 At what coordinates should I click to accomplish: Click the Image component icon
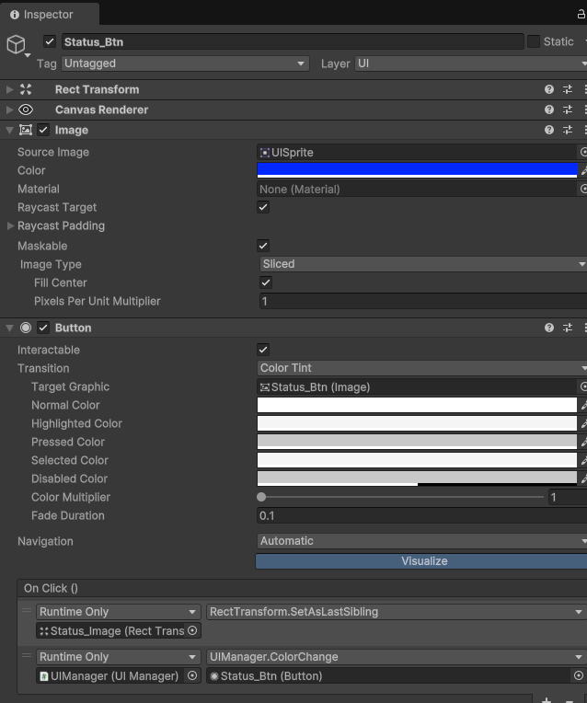click(26, 130)
